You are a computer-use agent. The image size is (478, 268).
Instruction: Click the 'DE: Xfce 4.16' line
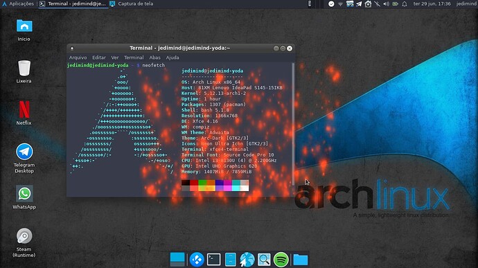[200, 121]
